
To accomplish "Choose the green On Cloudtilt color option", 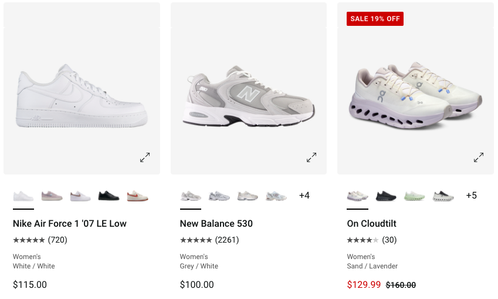I will pyautogui.click(x=415, y=196).
